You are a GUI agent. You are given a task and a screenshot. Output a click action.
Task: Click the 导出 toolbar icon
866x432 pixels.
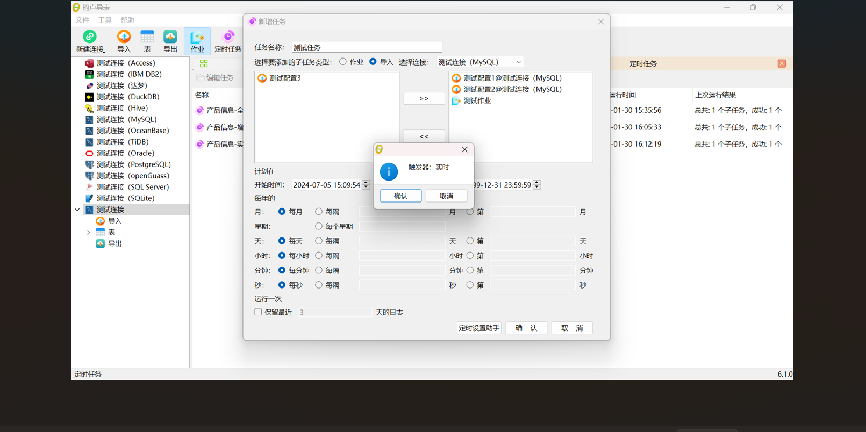pyautogui.click(x=170, y=41)
